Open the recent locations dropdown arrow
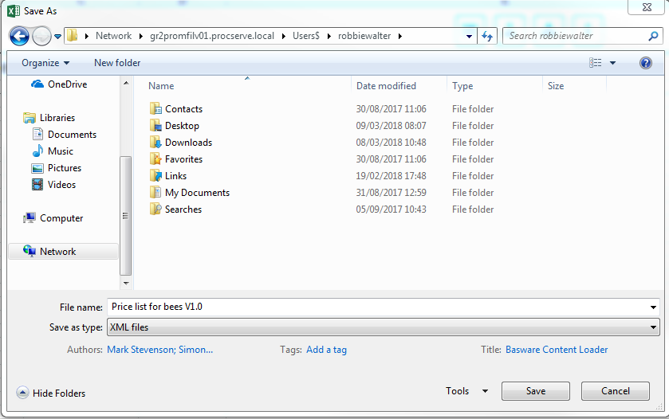Image resolution: width=669 pixels, height=419 pixels. coord(57,37)
